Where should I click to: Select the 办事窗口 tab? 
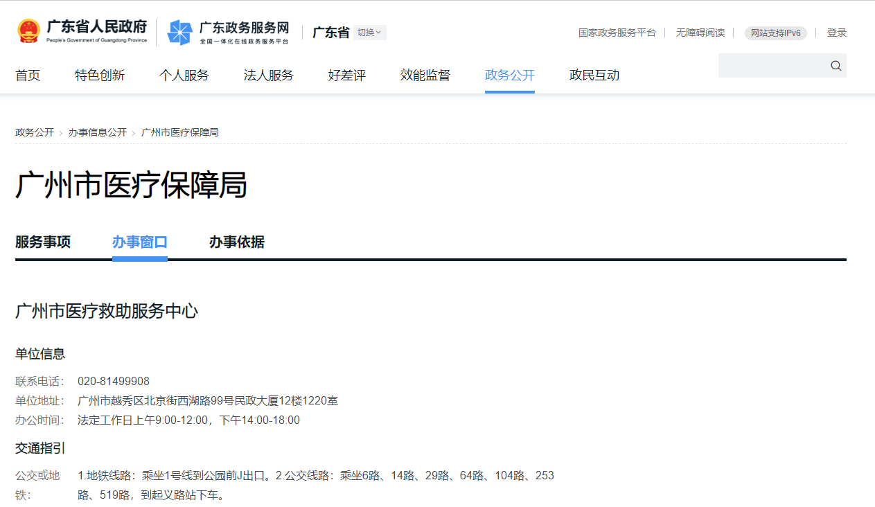pos(140,242)
